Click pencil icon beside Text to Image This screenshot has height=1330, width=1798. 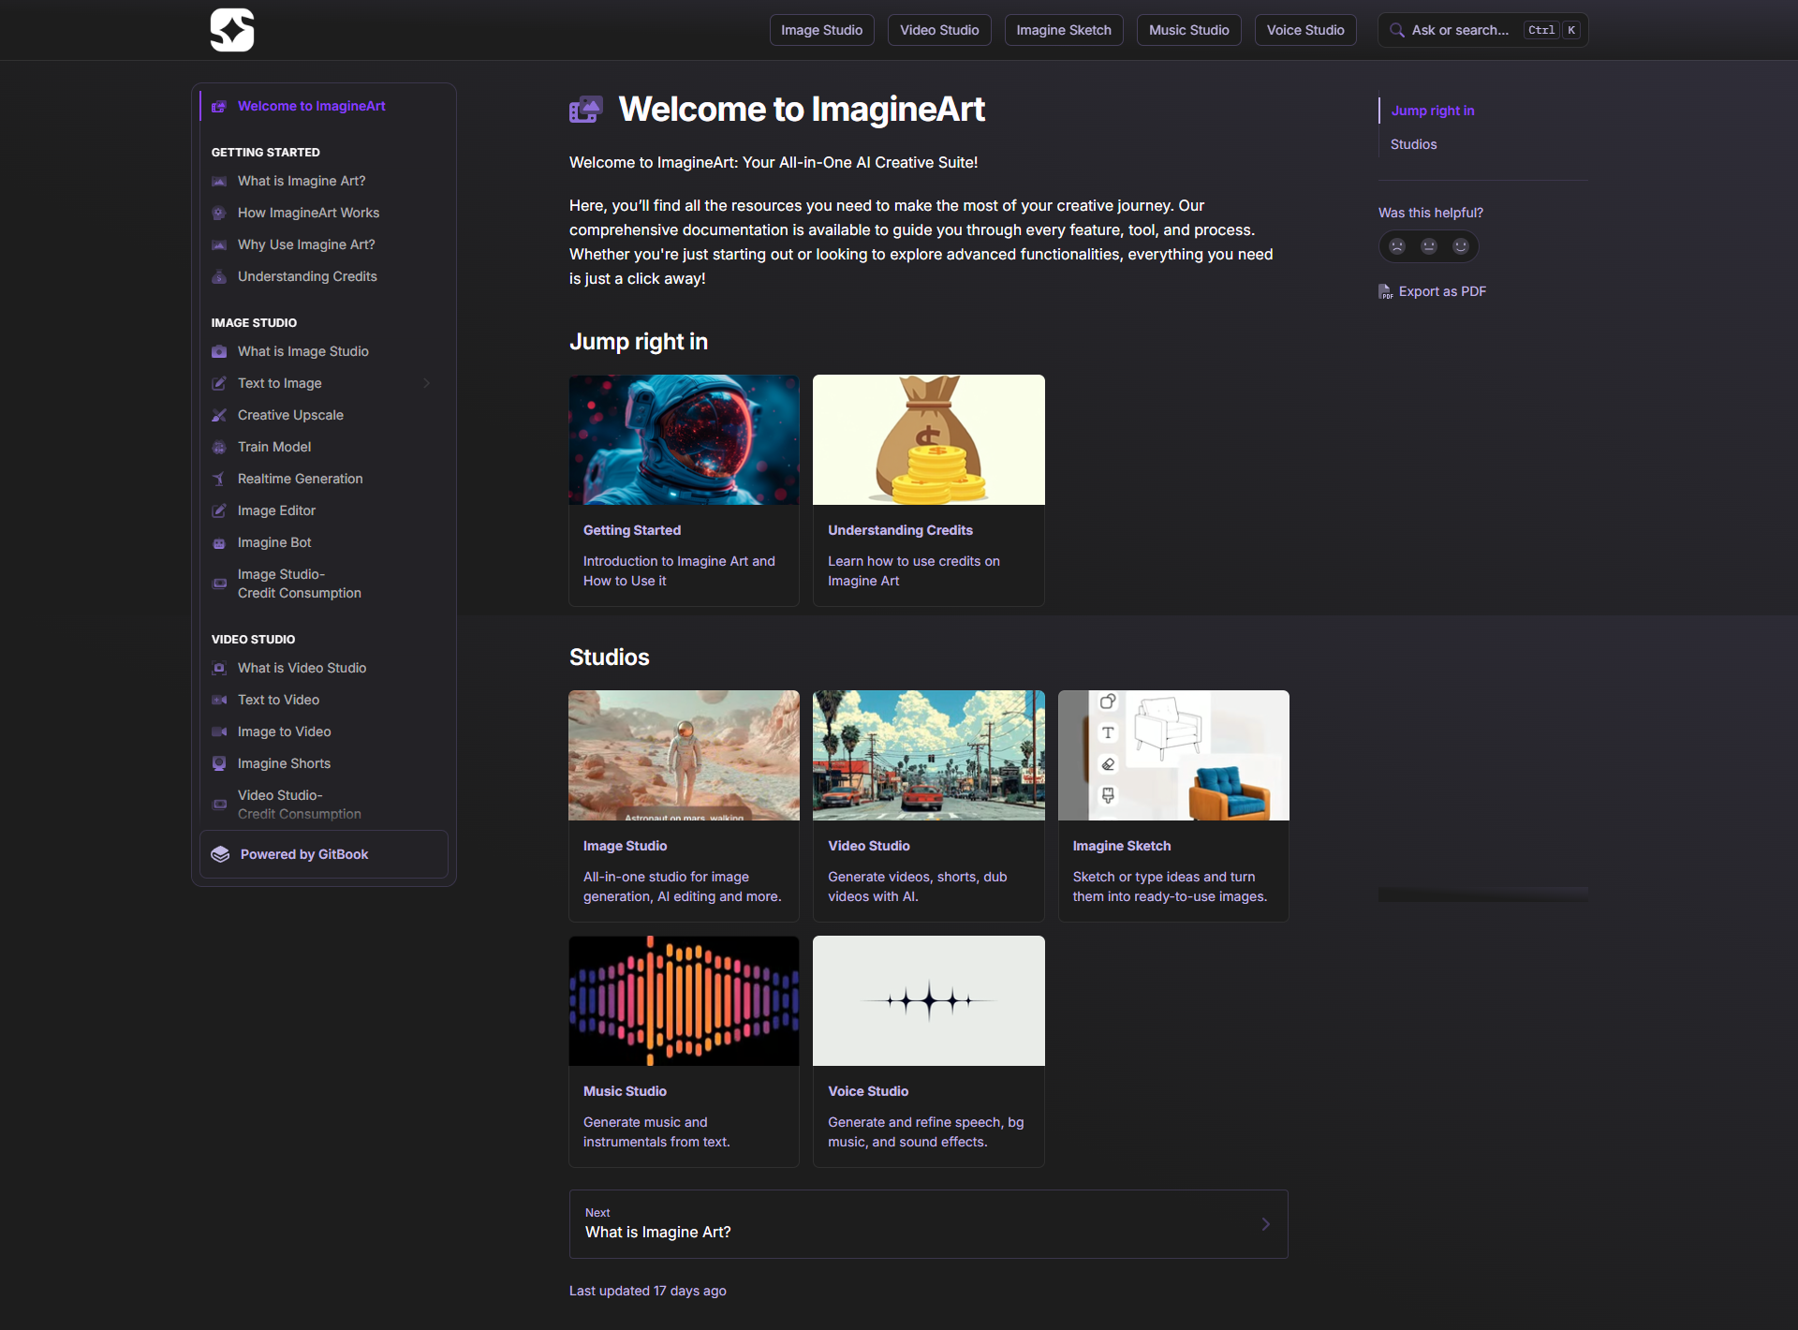pos(219,383)
